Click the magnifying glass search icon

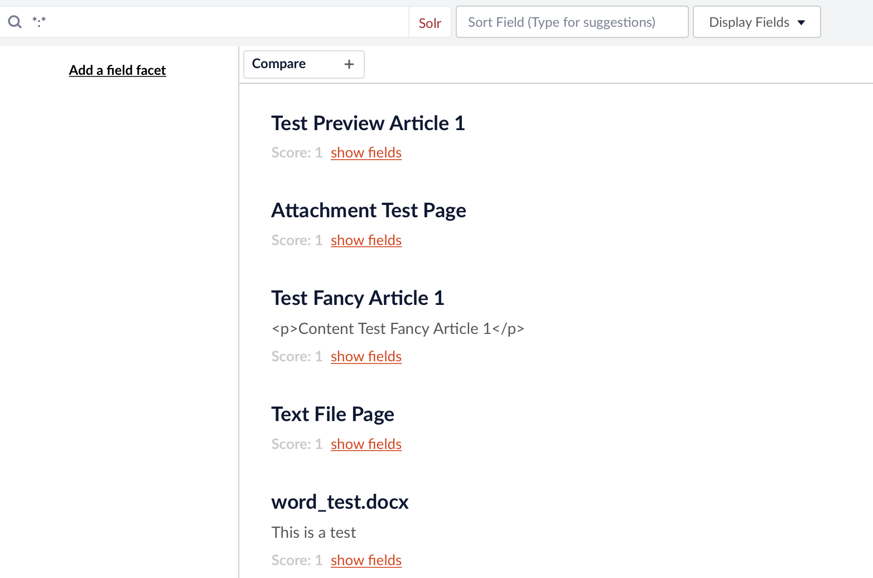15,21
